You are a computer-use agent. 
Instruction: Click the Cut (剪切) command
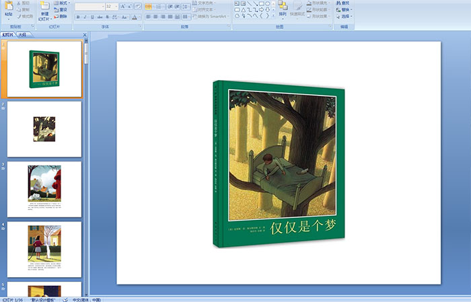point(23,3)
